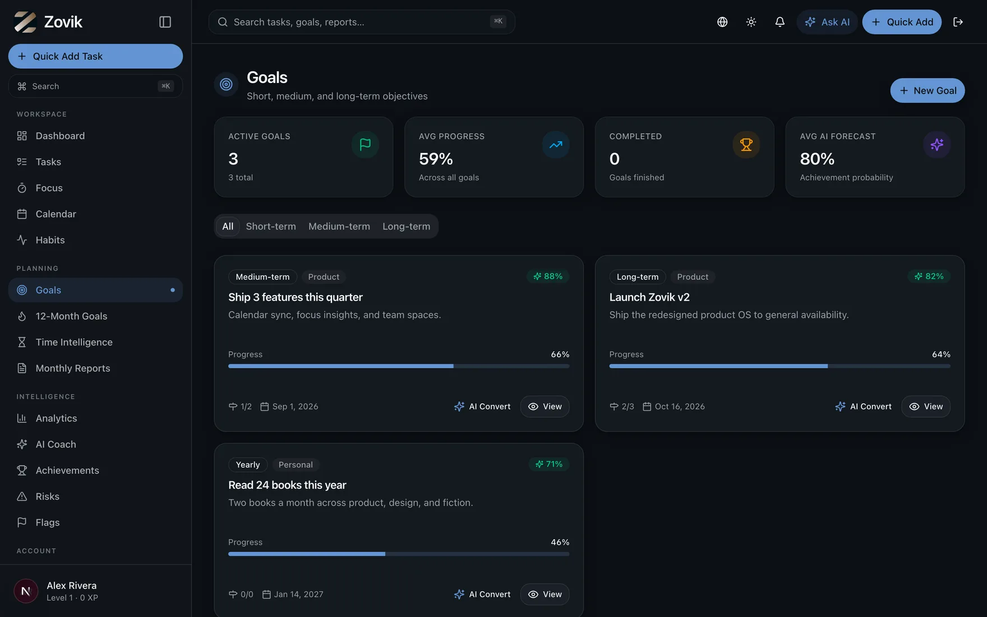Focus the top search tasks field
This screenshot has height=617, width=987.
pos(362,22)
